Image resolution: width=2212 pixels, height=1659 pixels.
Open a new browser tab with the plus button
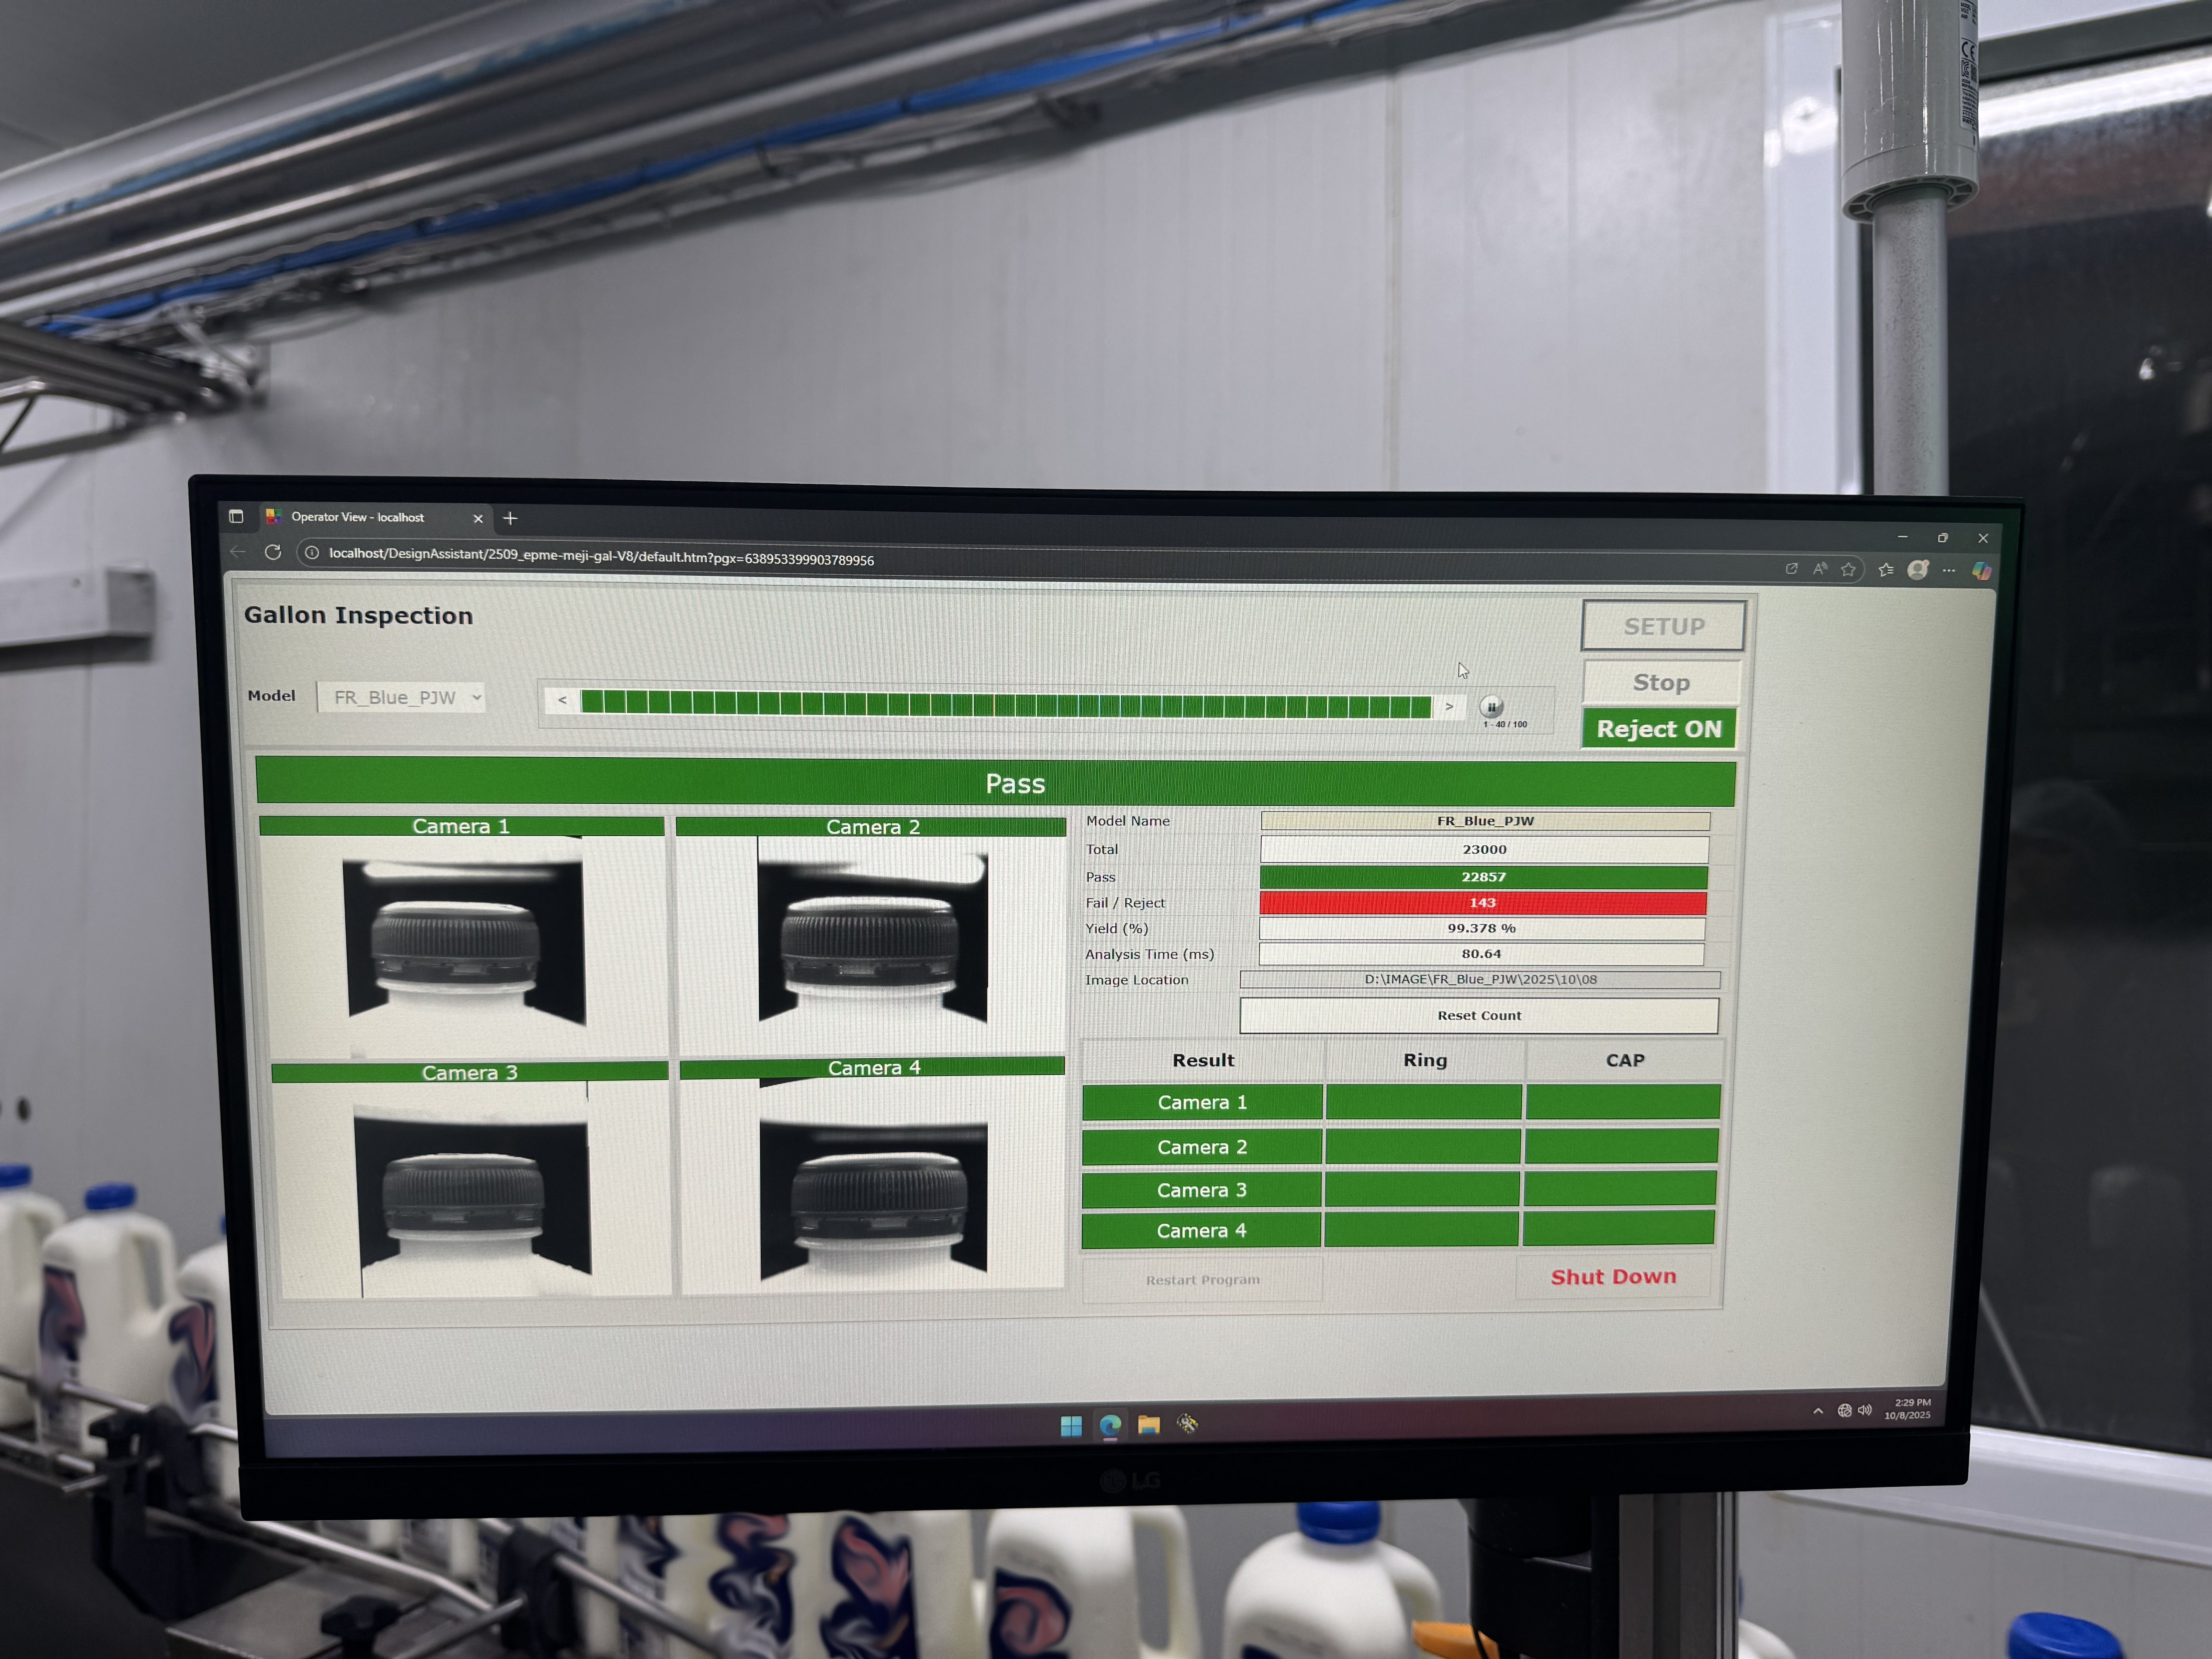point(510,518)
